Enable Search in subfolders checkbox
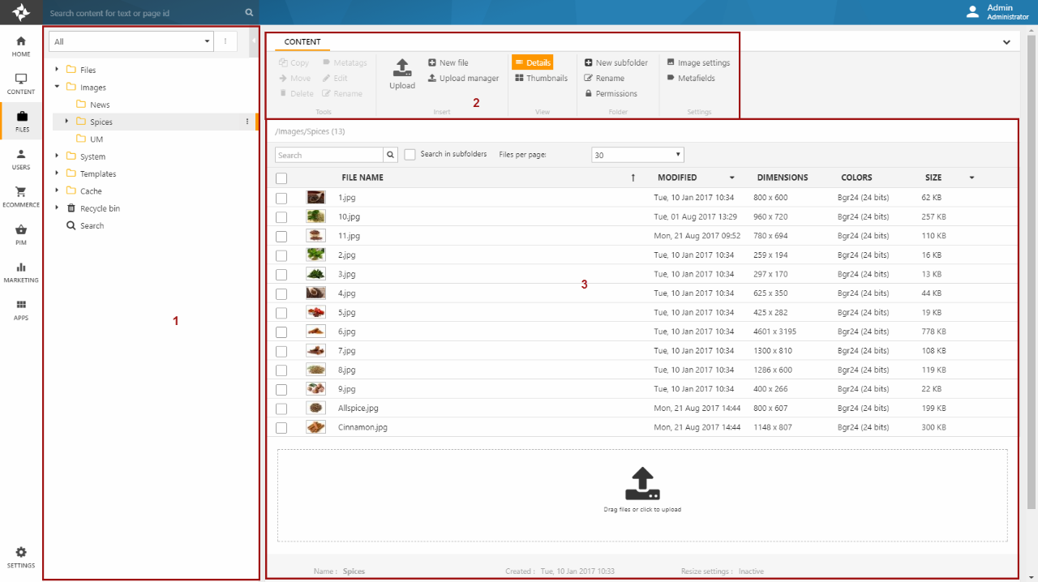1038x582 pixels. [410, 155]
